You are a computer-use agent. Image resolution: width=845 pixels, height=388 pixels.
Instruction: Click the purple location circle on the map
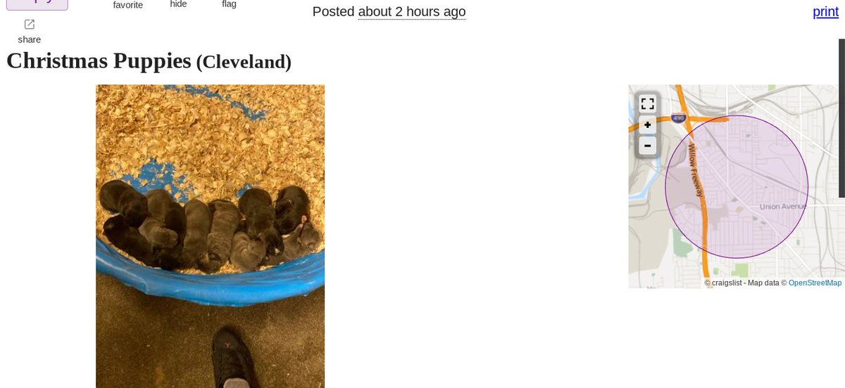[x=737, y=187]
